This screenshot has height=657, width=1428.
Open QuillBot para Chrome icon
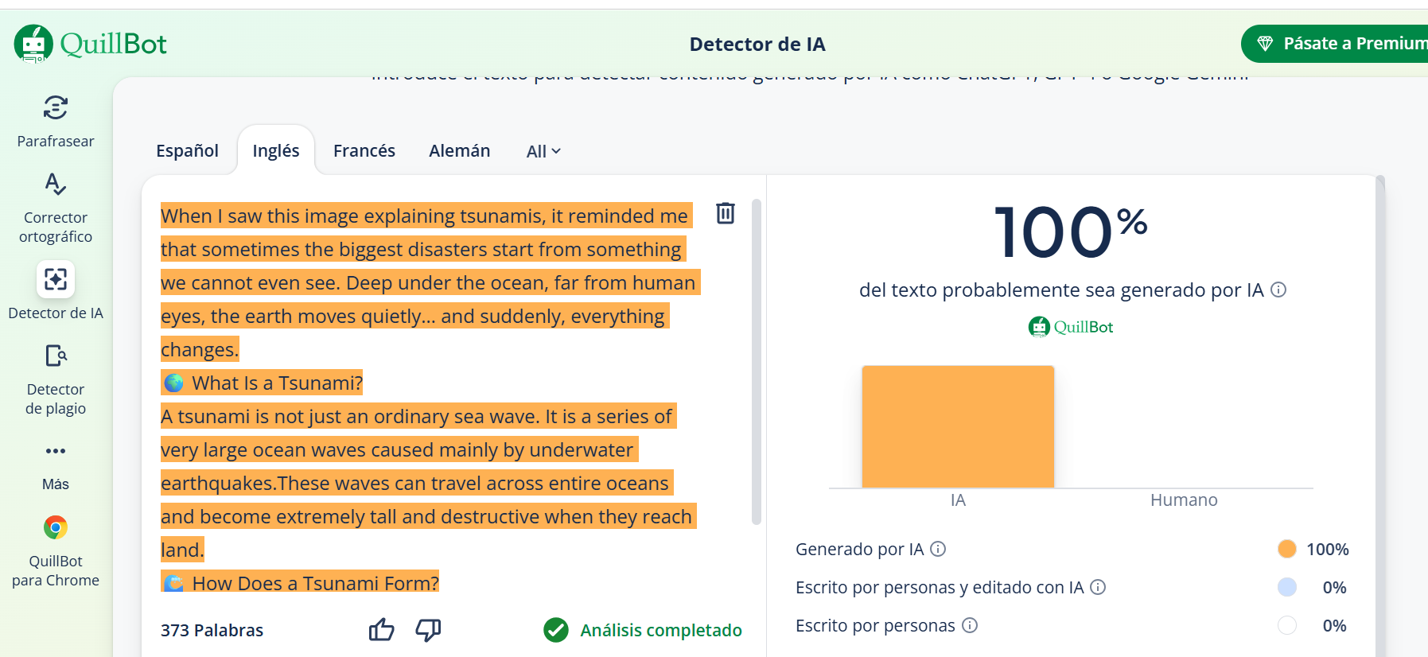tap(56, 527)
